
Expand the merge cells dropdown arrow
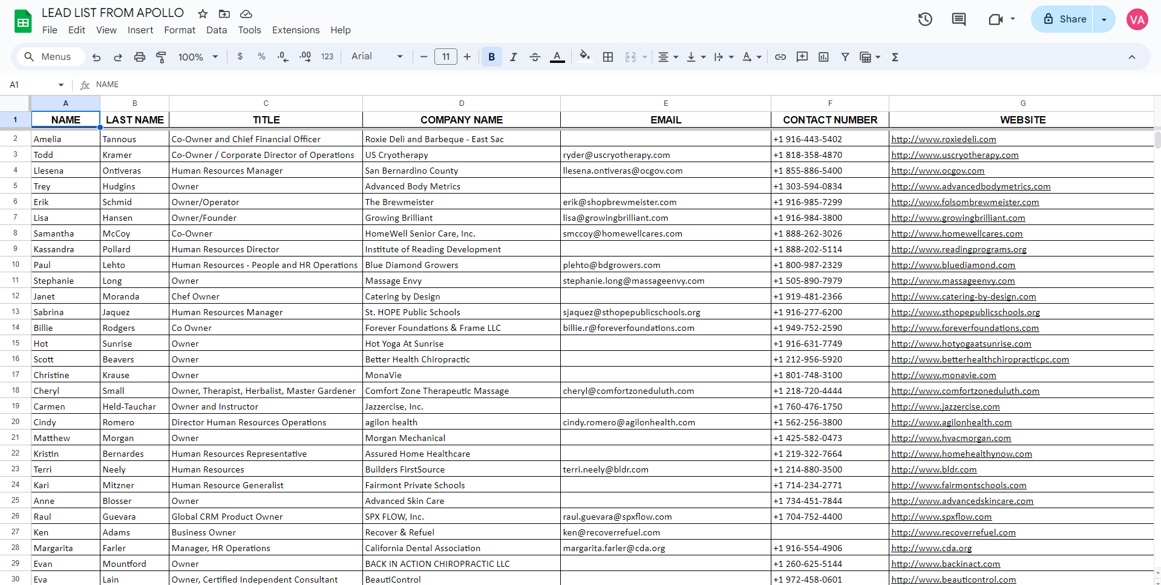click(x=645, y=57)
